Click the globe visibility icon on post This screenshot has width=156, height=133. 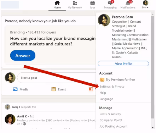pos(24,124)
